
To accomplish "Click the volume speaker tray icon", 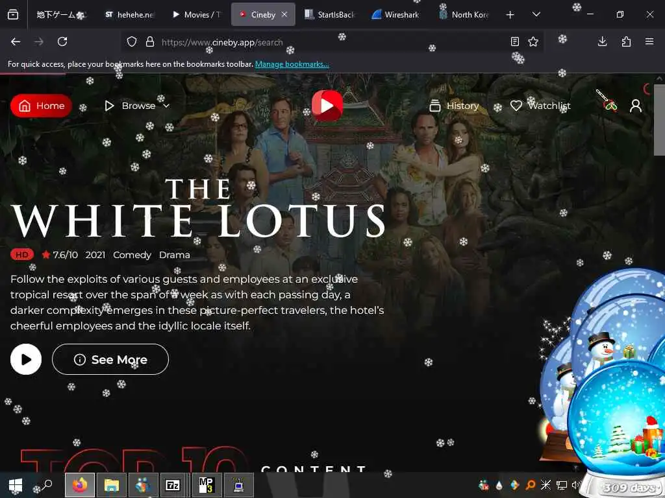I will click(x=575, y=485).
